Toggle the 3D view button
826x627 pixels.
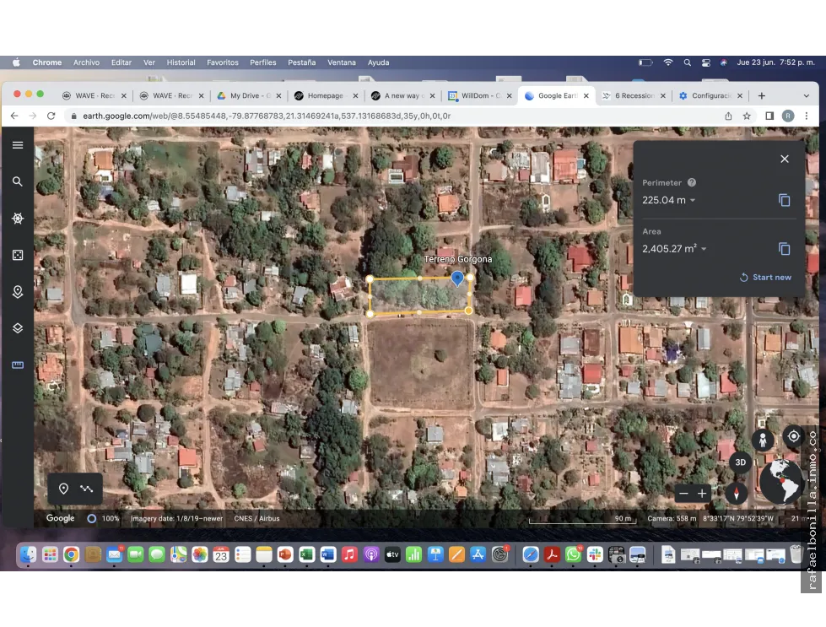740,462
